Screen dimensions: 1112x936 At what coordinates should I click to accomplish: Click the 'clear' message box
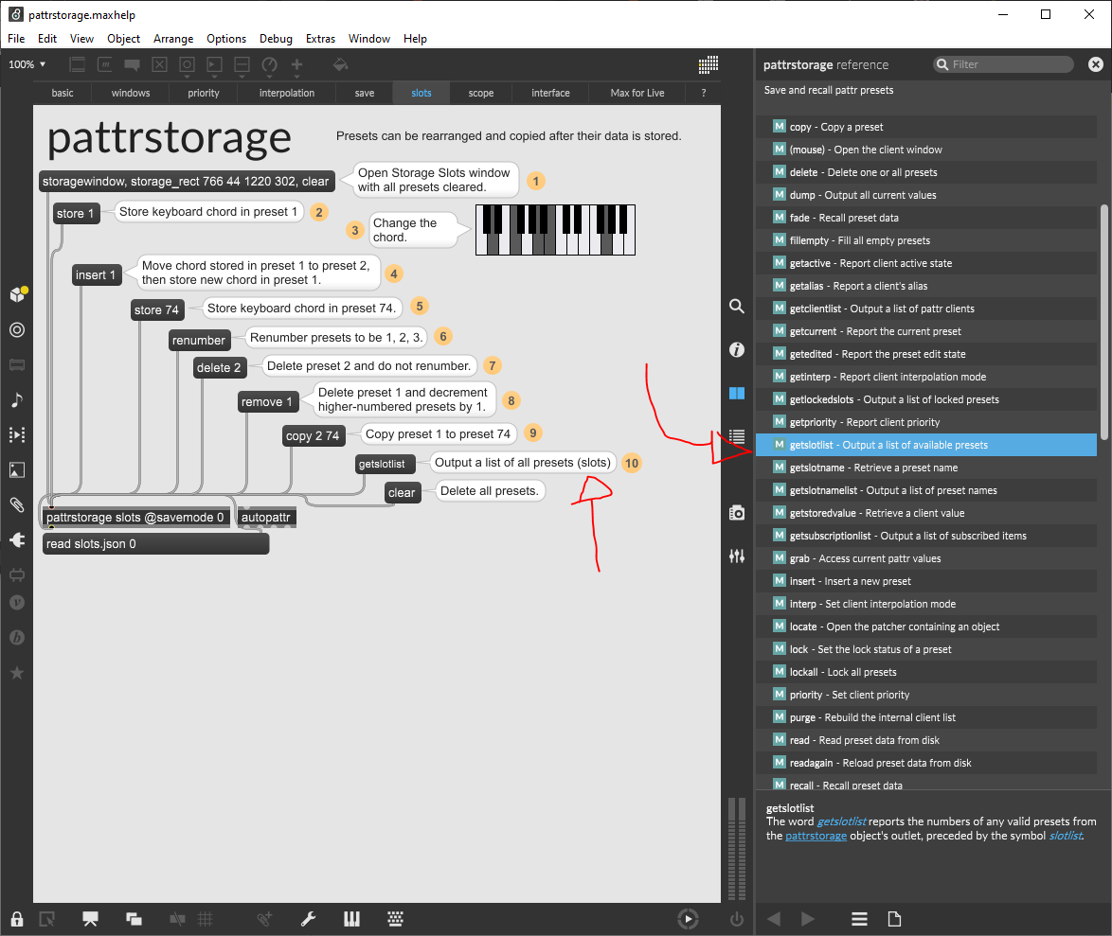402,492
